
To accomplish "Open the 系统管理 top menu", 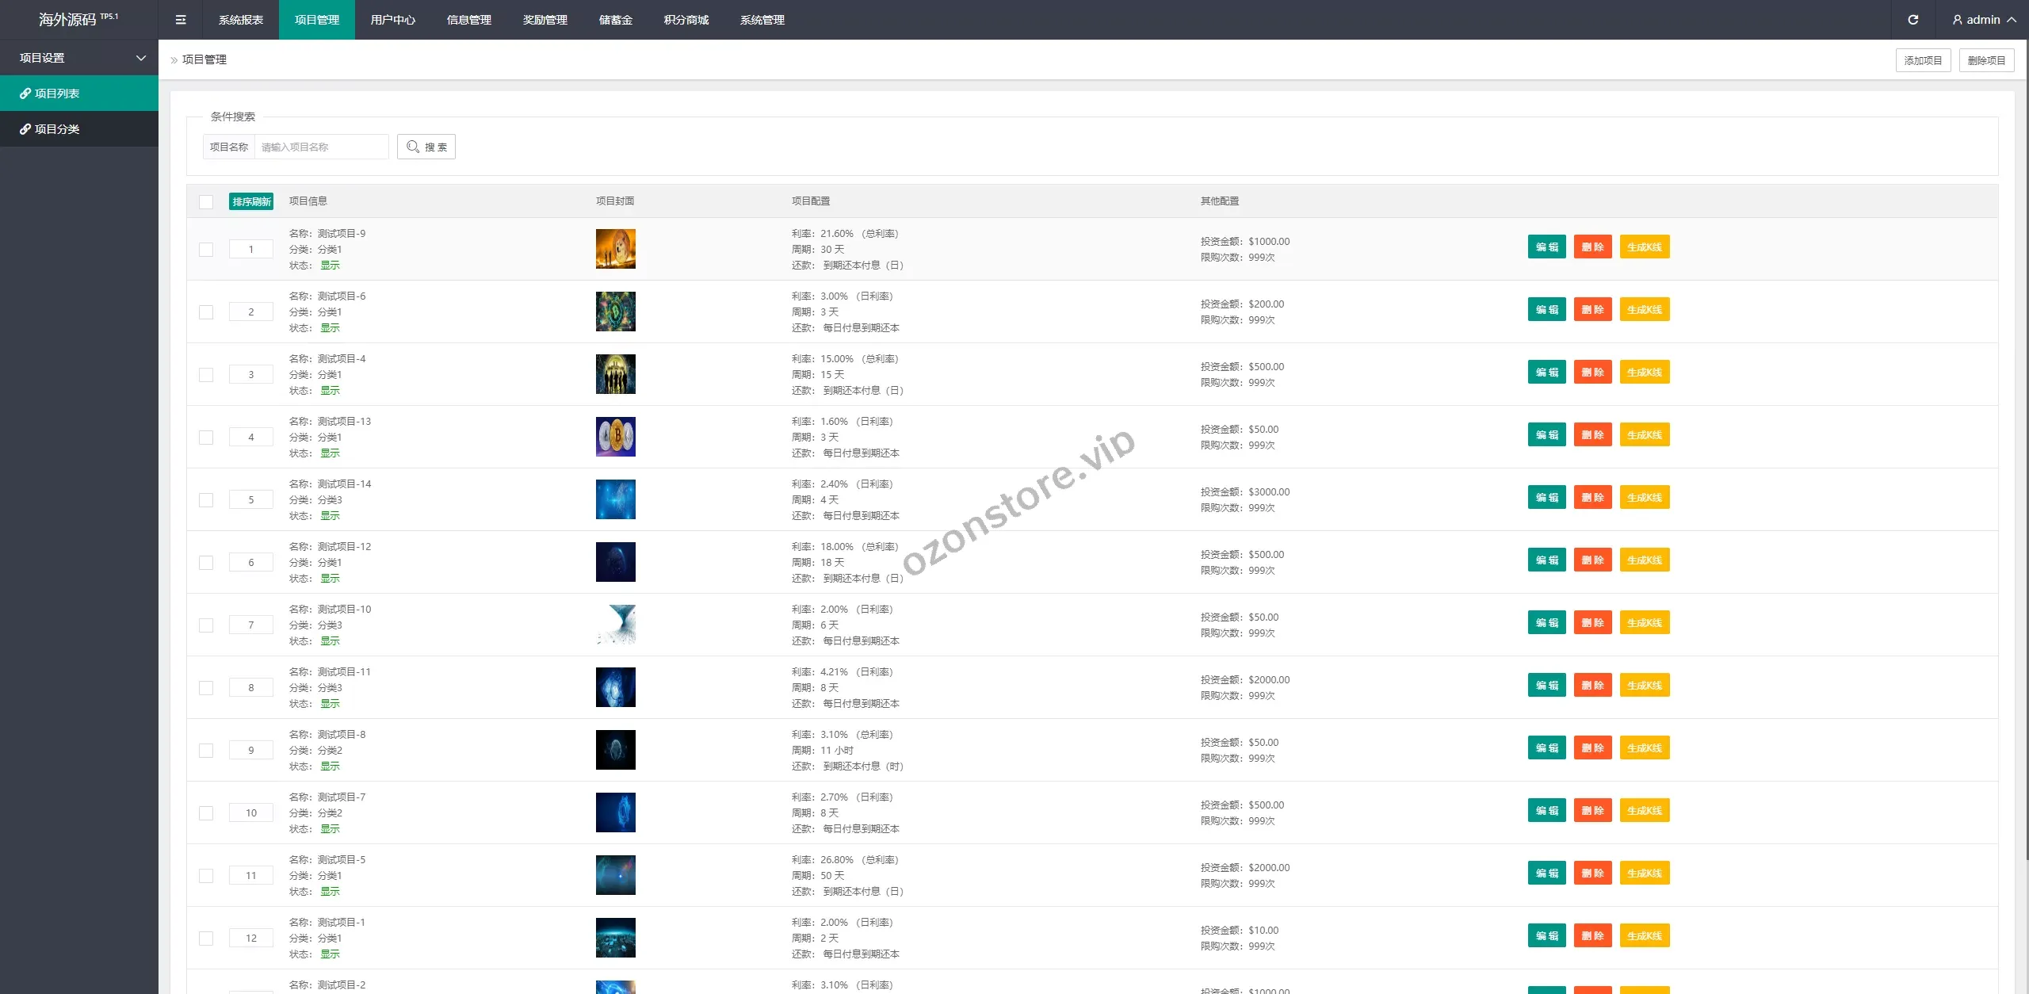I will [x=762, y=20].
